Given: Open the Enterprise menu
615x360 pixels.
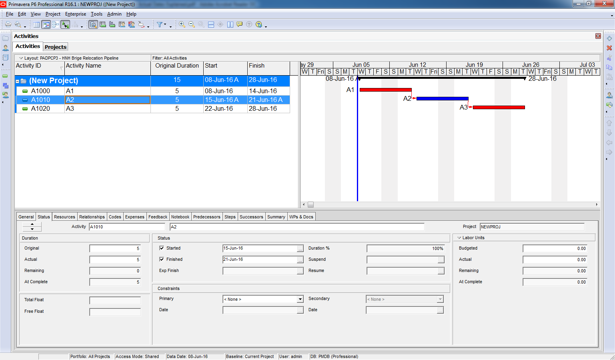Looking at the screenshot, I should (x=75, y=14).
